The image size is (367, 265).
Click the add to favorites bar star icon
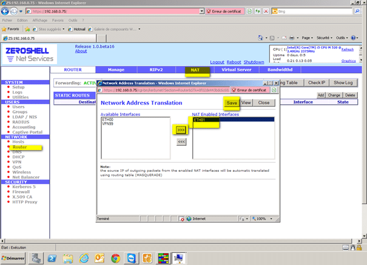[27, 29]
